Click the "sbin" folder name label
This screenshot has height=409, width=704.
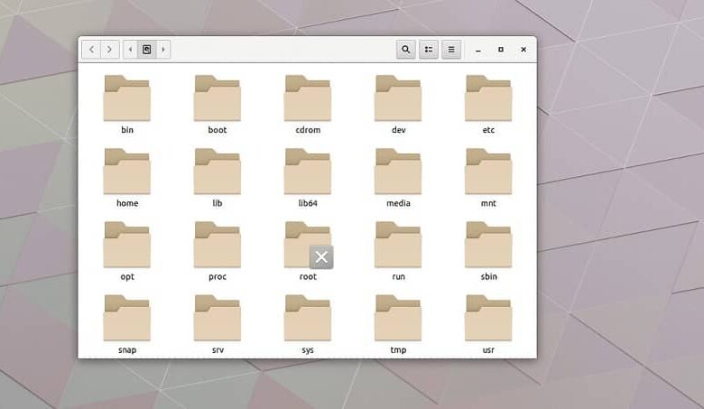(x=488, y=276)
